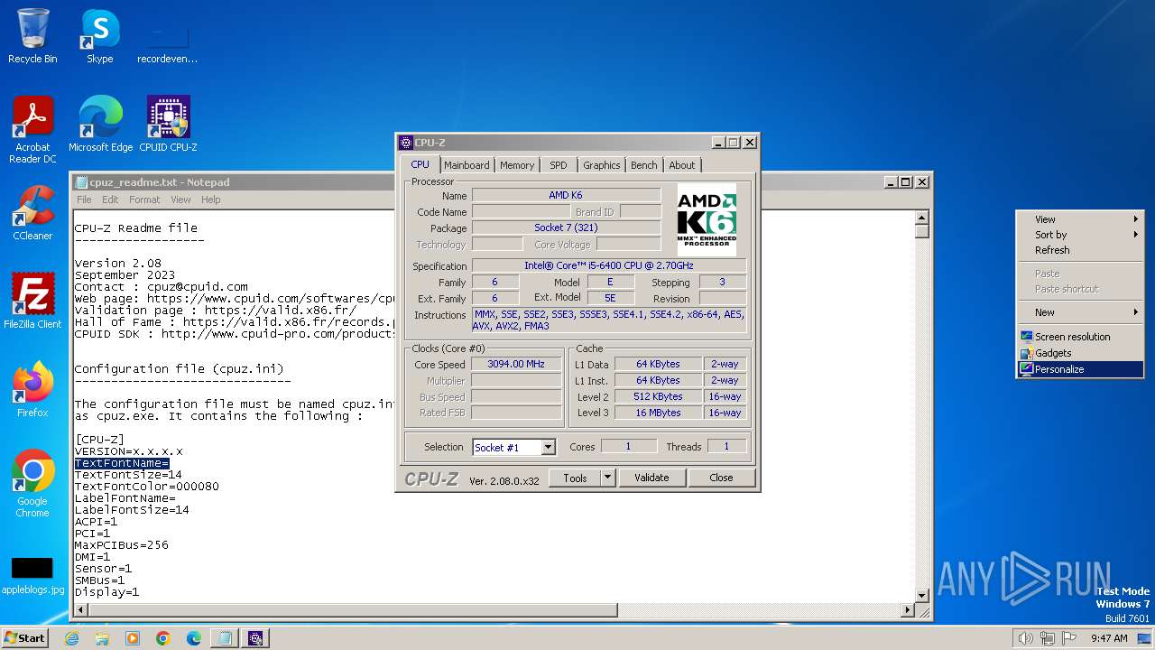Click the Tools button
The image size is (1155, 650).
pyautogui.click(x=575, y=478)
